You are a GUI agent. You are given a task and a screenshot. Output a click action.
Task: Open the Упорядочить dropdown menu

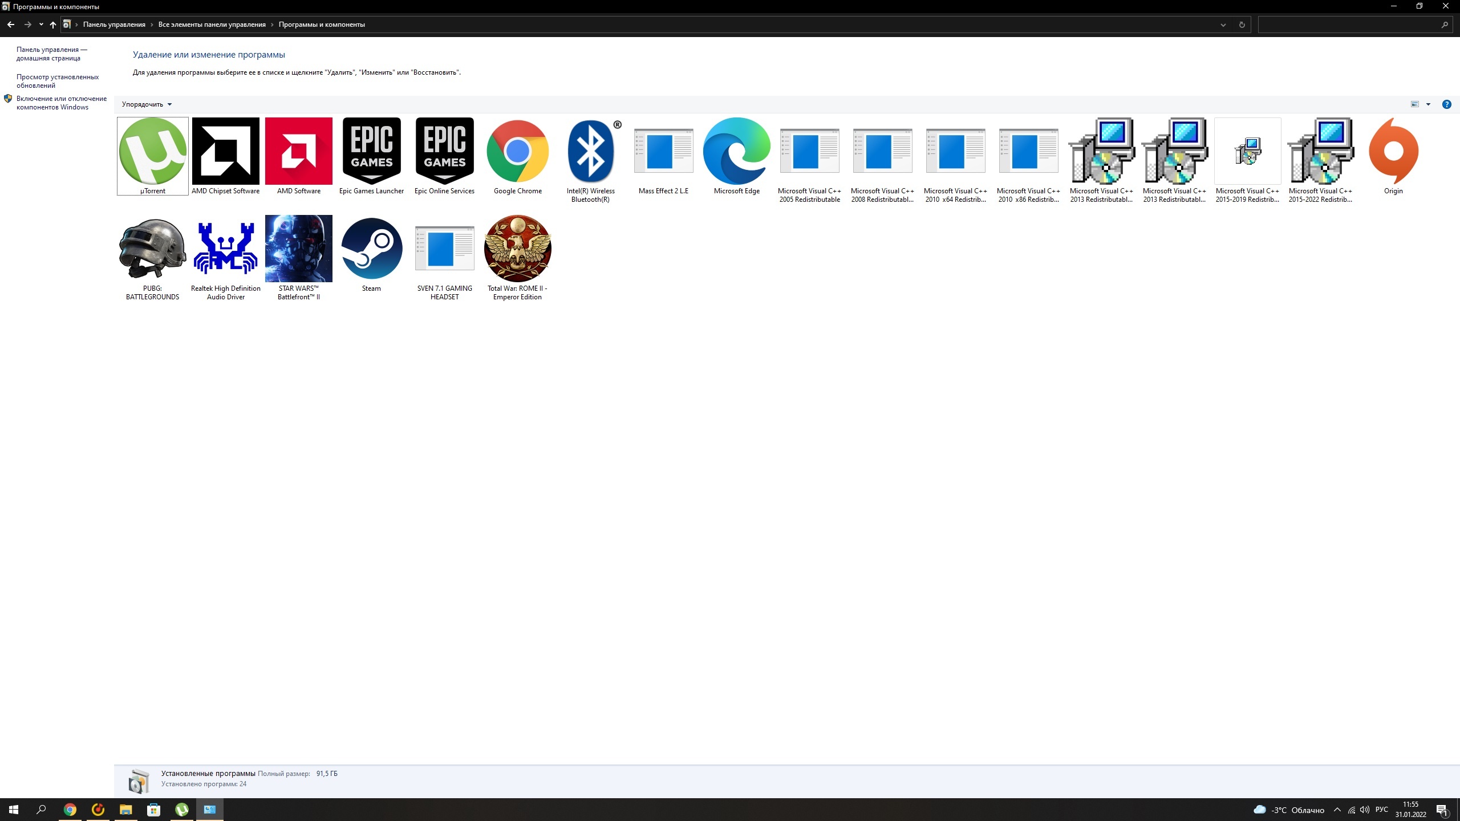[147, 104]
